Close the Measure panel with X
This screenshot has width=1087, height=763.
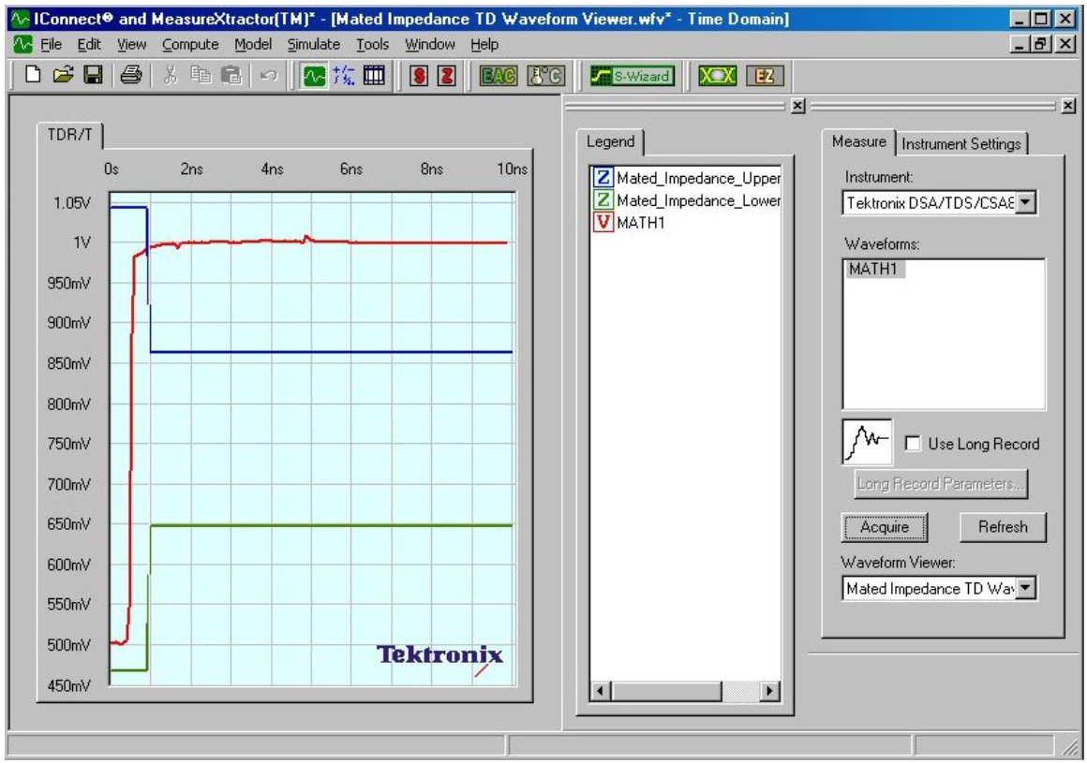[x=1068, y=106]
